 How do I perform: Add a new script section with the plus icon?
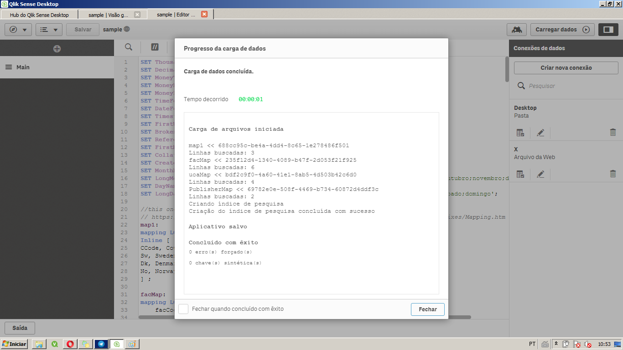57,48
